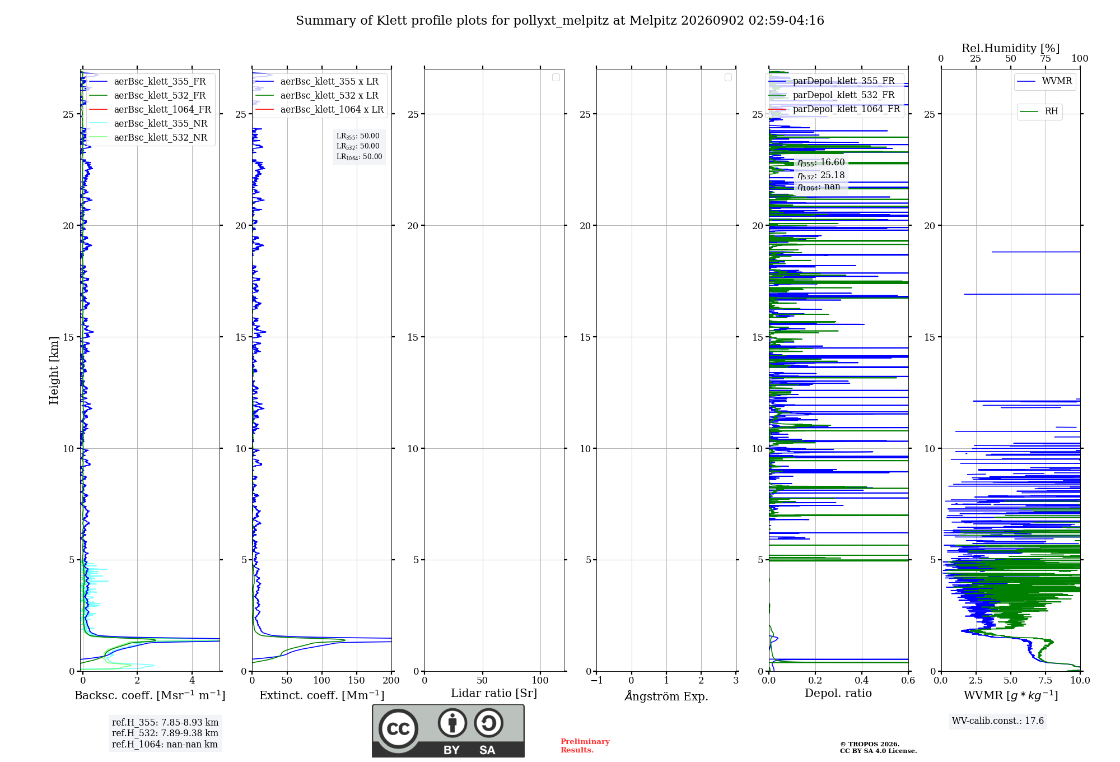Select the η355: 16.60 value
This screenshot has height=762, width=1120.
coord(821,162)
